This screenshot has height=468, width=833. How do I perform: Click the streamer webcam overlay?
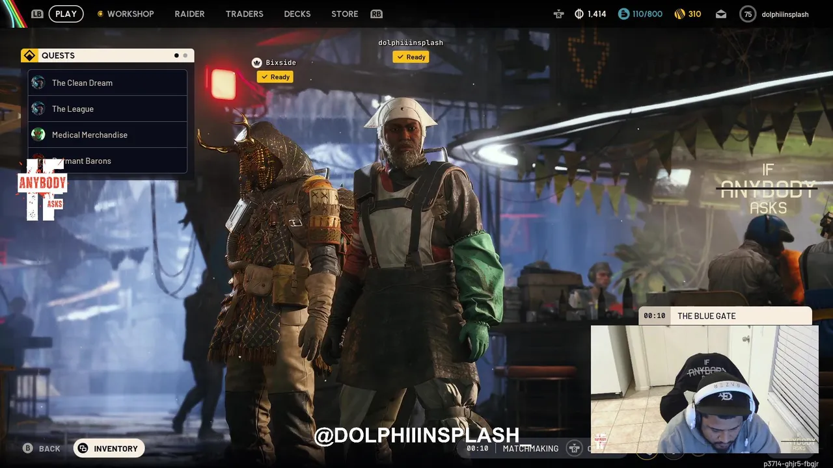(704, 389)
